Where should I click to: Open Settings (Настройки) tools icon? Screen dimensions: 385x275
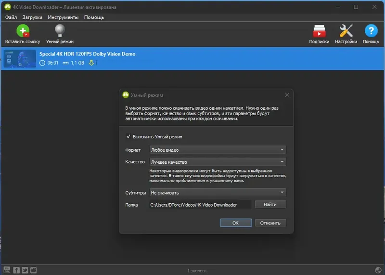[346, 31]
